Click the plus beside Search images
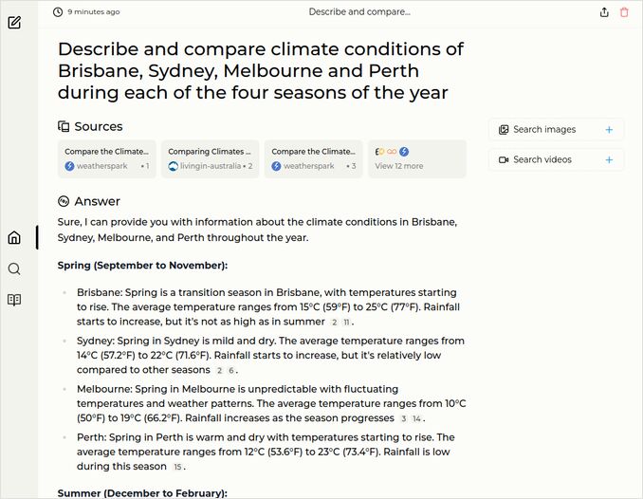Image resolution: width=643 pixels, height=499 pixels. coord(609,130)
